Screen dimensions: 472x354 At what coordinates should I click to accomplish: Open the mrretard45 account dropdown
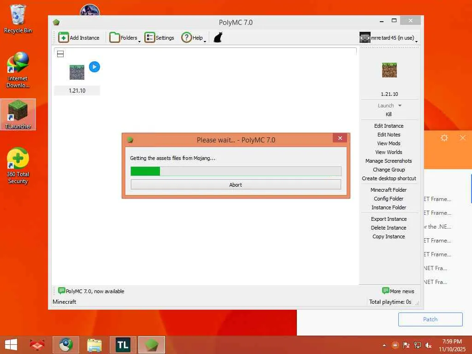pos(388,38)
